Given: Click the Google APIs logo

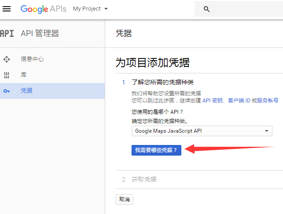Looking at the screenshot, I should coord(44,9).
